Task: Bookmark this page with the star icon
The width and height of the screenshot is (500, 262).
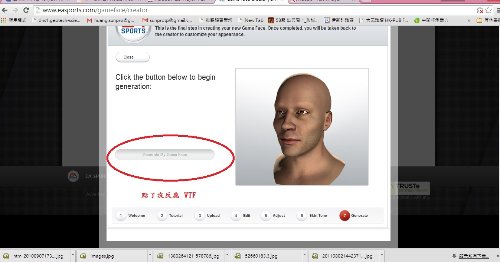Action: [x=488, y=10]
